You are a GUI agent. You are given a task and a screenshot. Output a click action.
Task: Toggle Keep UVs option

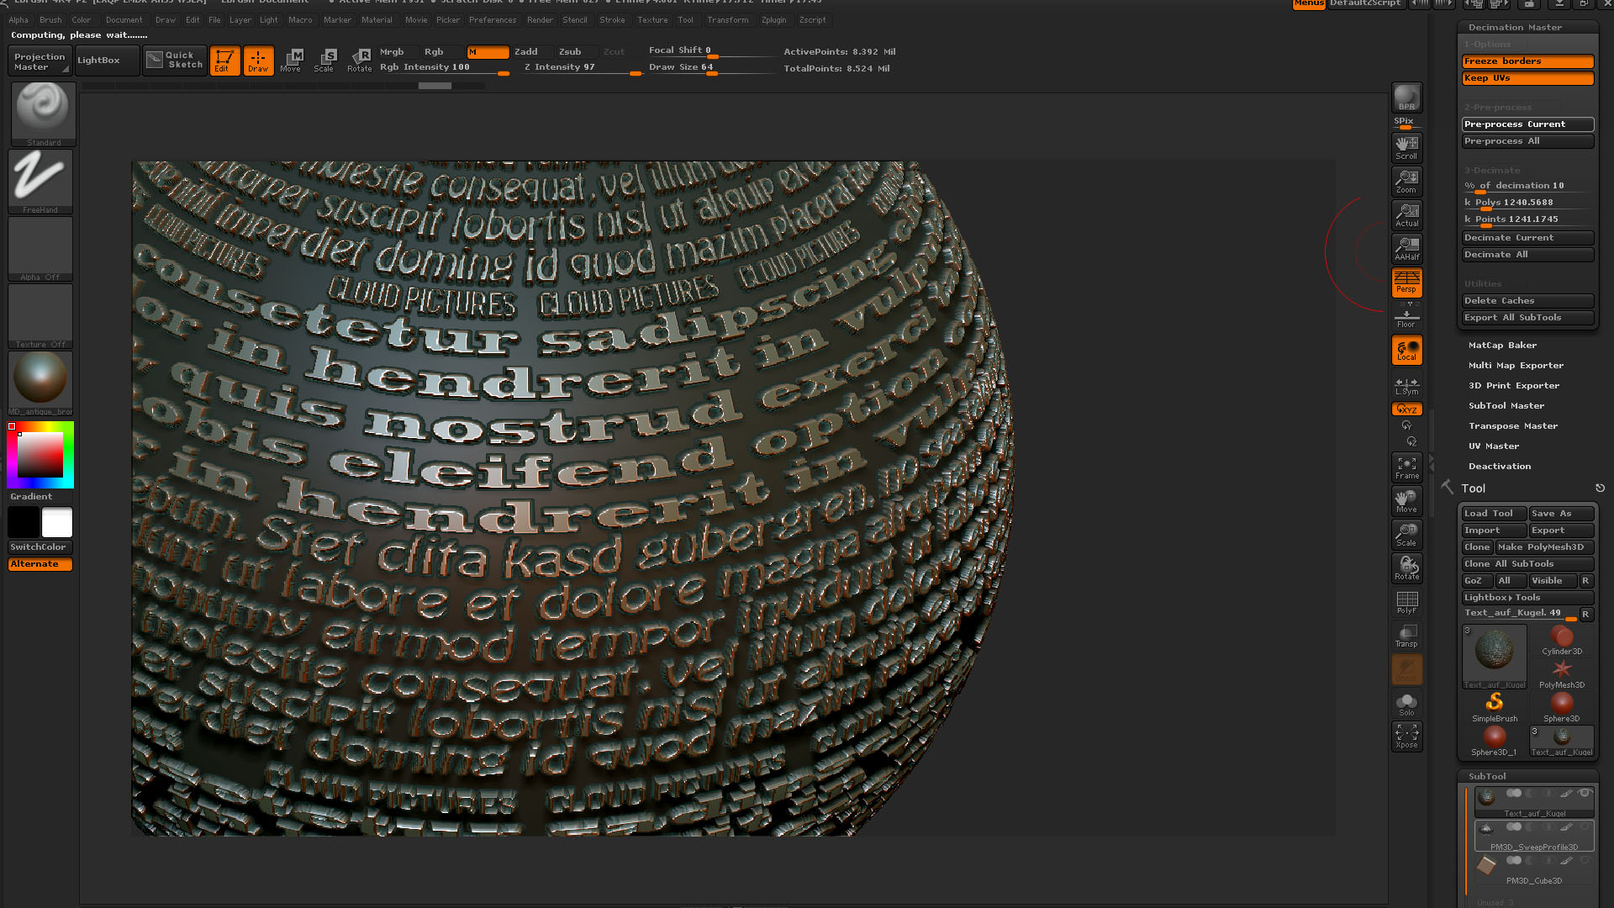point(1527,78)
